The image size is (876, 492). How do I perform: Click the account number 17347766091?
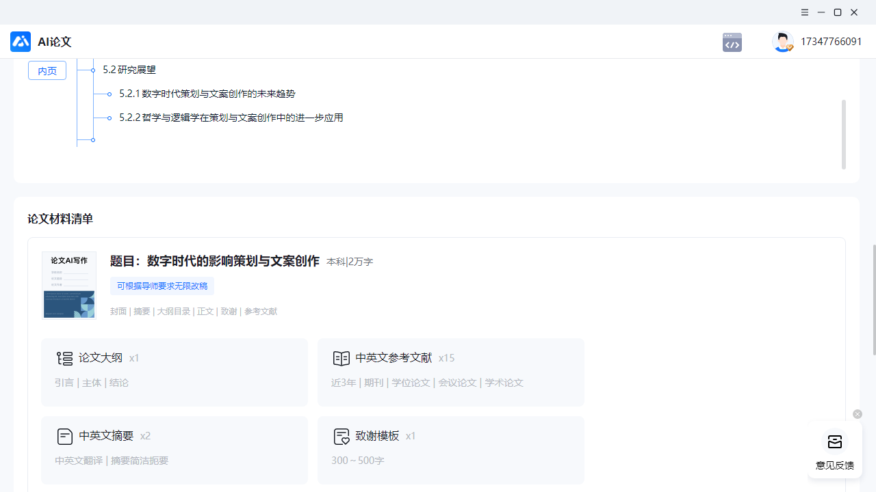click(831, 42)
